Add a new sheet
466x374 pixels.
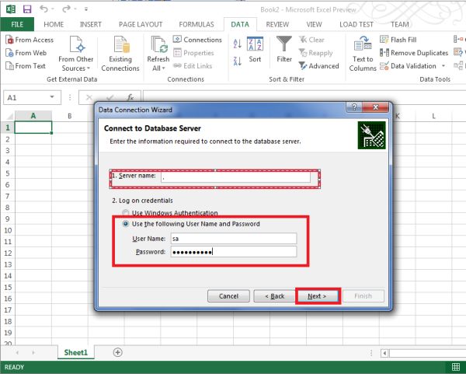118,352
